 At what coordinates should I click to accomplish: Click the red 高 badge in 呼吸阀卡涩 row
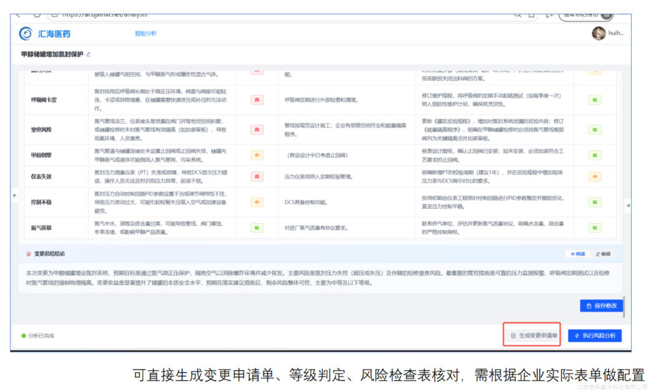coord(257,100)
